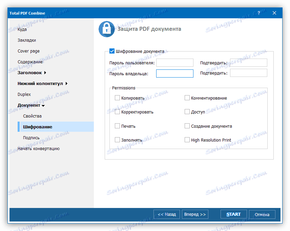Enable the Печать permission

click(117, 126)
